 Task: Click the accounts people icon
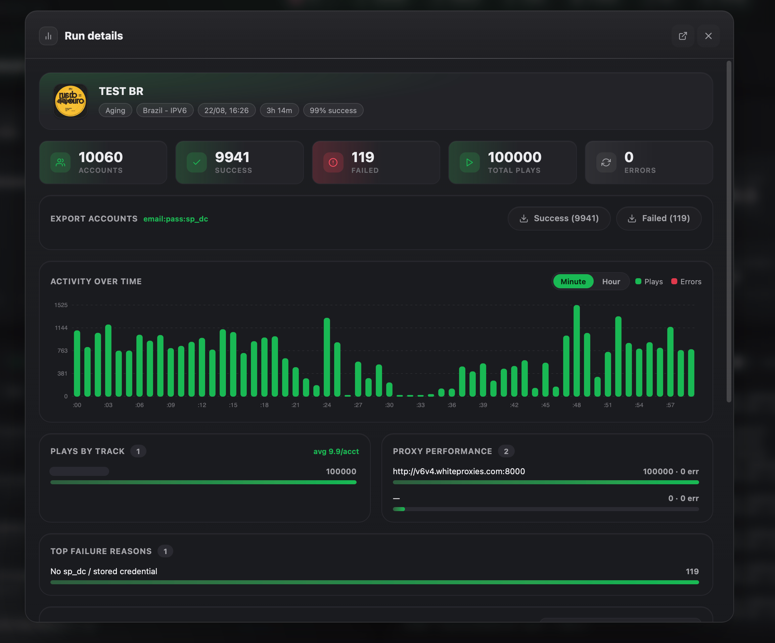click(60, 162)
